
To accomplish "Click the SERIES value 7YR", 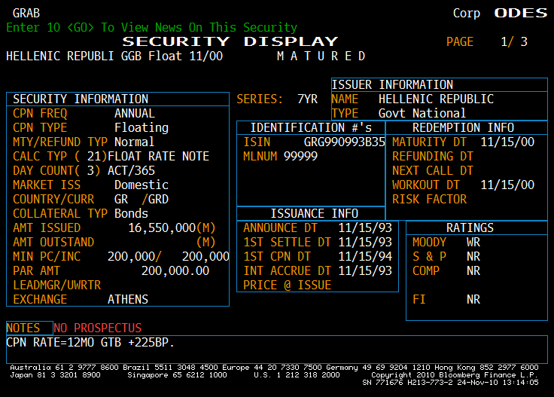I will coord(307,99).
